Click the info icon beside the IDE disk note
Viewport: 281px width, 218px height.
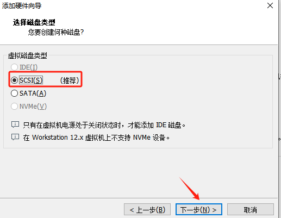[x=15, y=124]
